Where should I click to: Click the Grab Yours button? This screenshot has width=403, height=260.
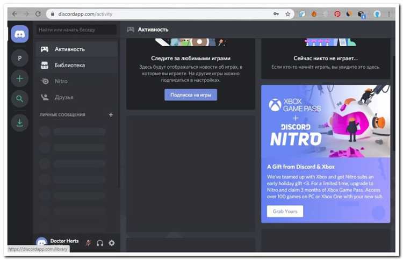click(285, 211)
